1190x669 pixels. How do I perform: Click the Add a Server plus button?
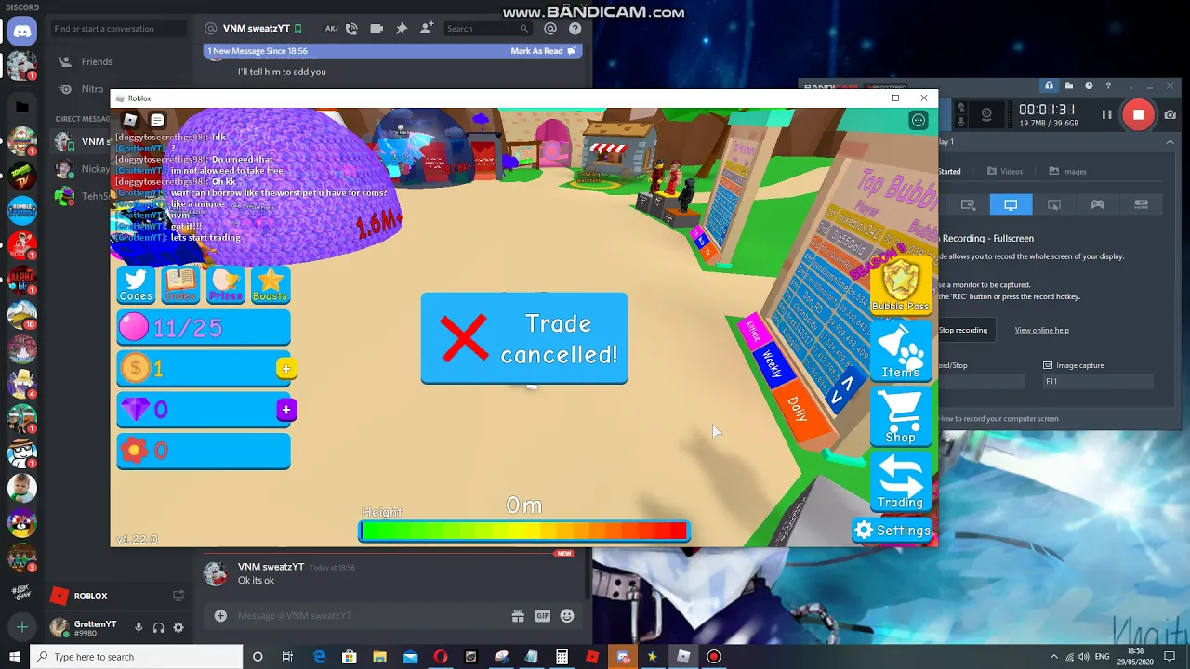coord(22,628)
